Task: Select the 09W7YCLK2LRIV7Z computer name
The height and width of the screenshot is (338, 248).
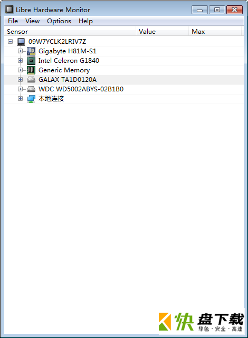Action: (x=58, y=42)
